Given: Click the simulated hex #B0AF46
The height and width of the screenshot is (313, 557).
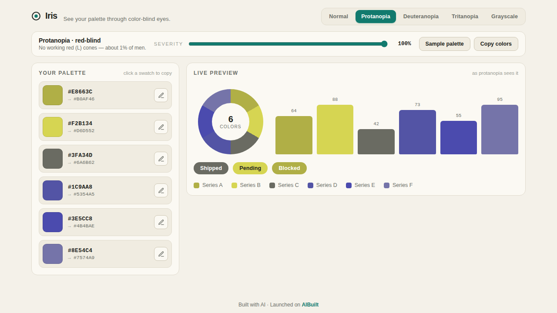Looking at the screenshot, I should point(84,99).
